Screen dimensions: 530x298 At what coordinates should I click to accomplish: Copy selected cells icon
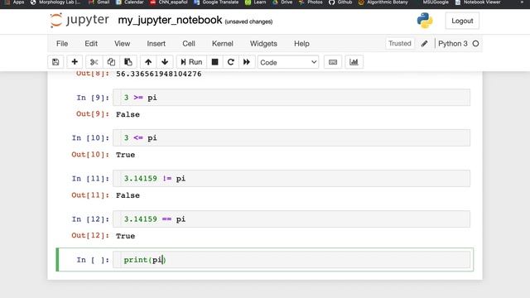coord(111,62)
